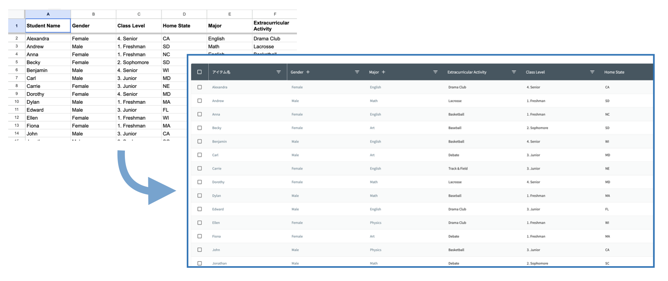The image size is (668, 281).
Task: Check the box for Becky row
Action: coord(199,128)
